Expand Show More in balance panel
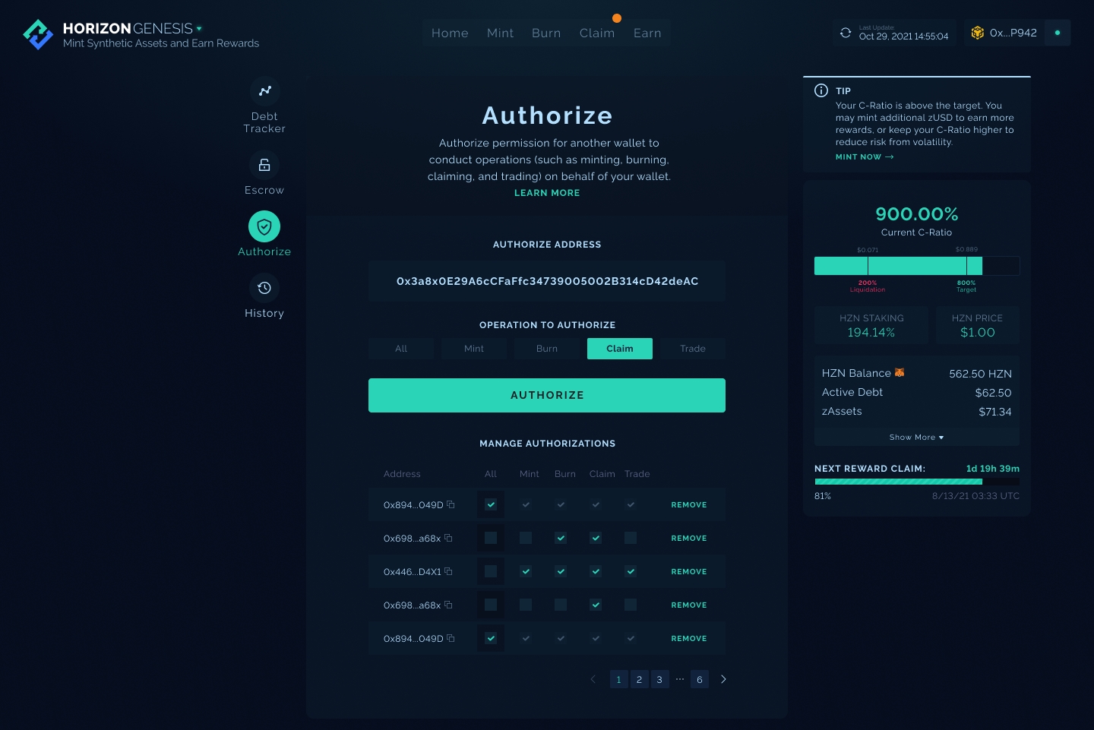Screen dimensions: 1094x730 [x=916, y=438]
